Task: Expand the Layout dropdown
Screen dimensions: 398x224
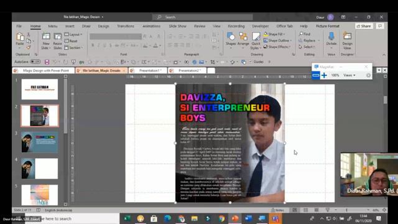Action: click(73, 34)
